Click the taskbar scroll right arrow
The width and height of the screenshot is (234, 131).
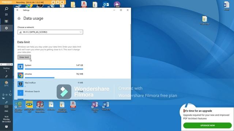coord(12,64)
